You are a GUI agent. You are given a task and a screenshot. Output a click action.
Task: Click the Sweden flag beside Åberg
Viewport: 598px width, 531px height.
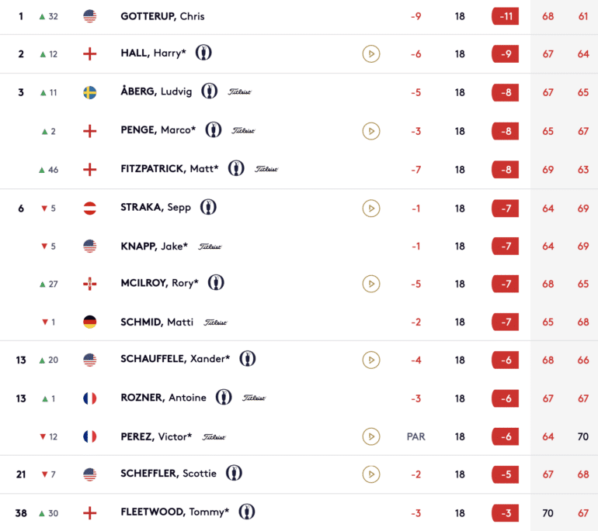point(89,92)
